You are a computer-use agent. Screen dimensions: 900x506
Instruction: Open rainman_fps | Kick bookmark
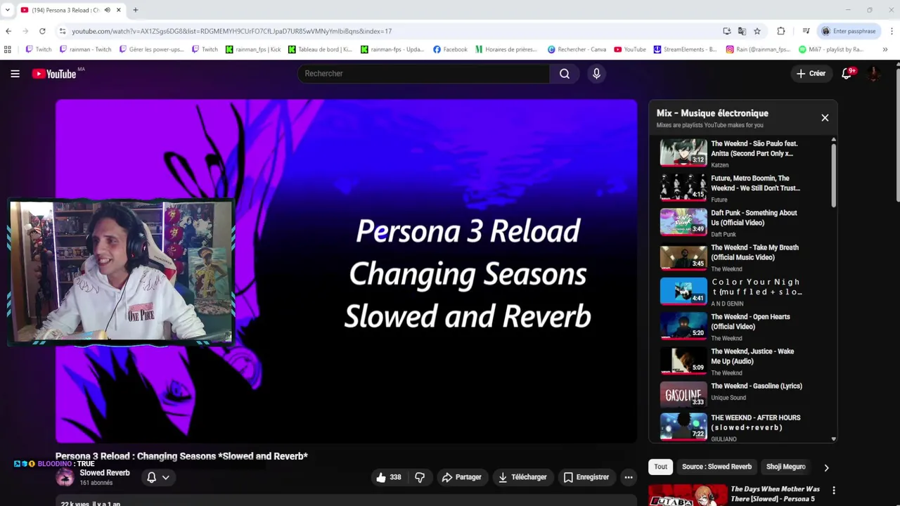click(253, 49)
